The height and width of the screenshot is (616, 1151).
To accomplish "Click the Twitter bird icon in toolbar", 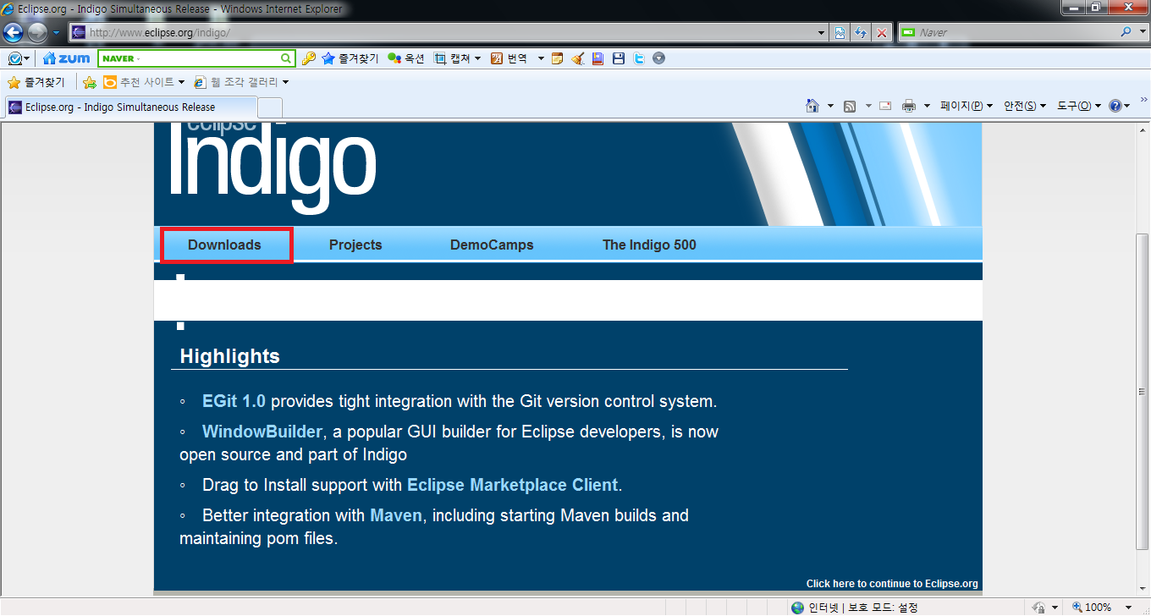I will [x=639, y=58].
